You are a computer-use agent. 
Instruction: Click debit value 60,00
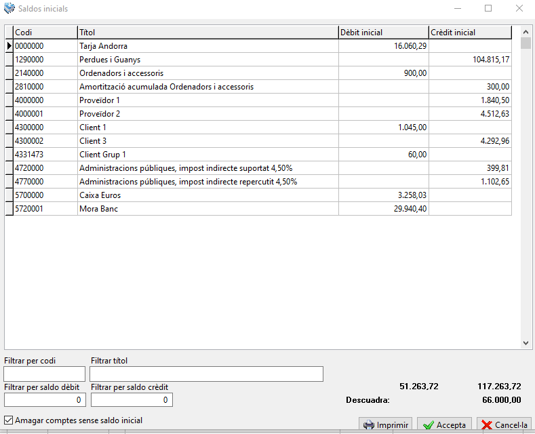point(417,155)
